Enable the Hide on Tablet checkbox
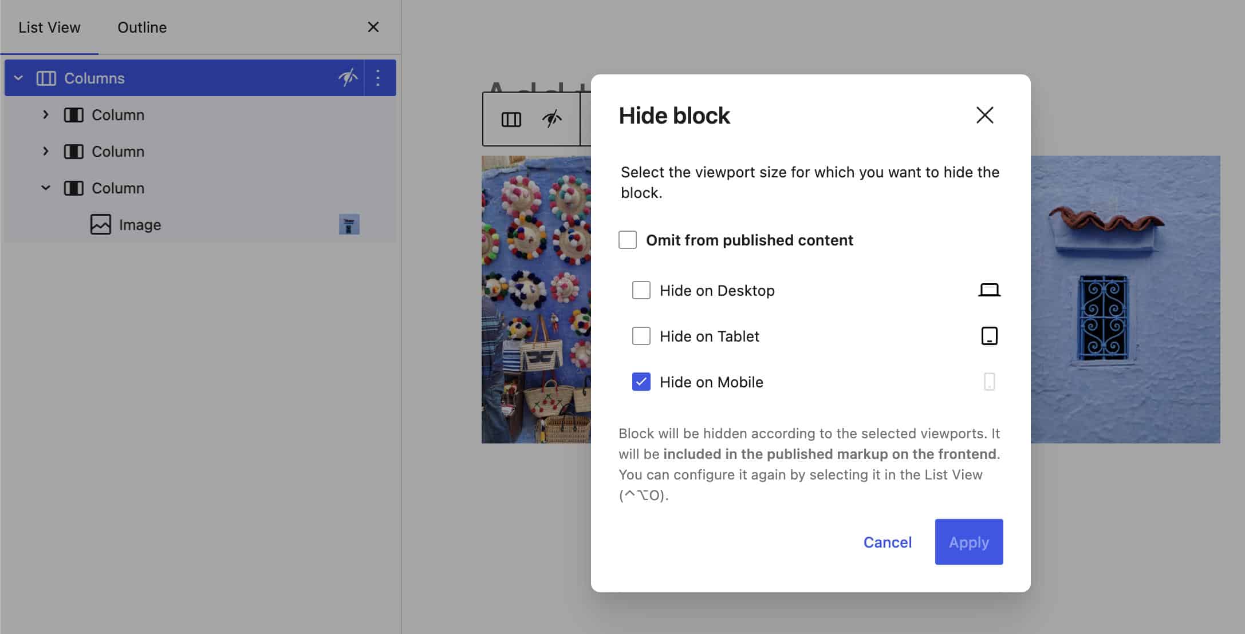Viewport: 1245px width, 634px height. coord(641,336)
